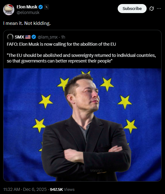Open the Grok explain-post icon
This screenshot has height=194, width=165.
(152, 8)
